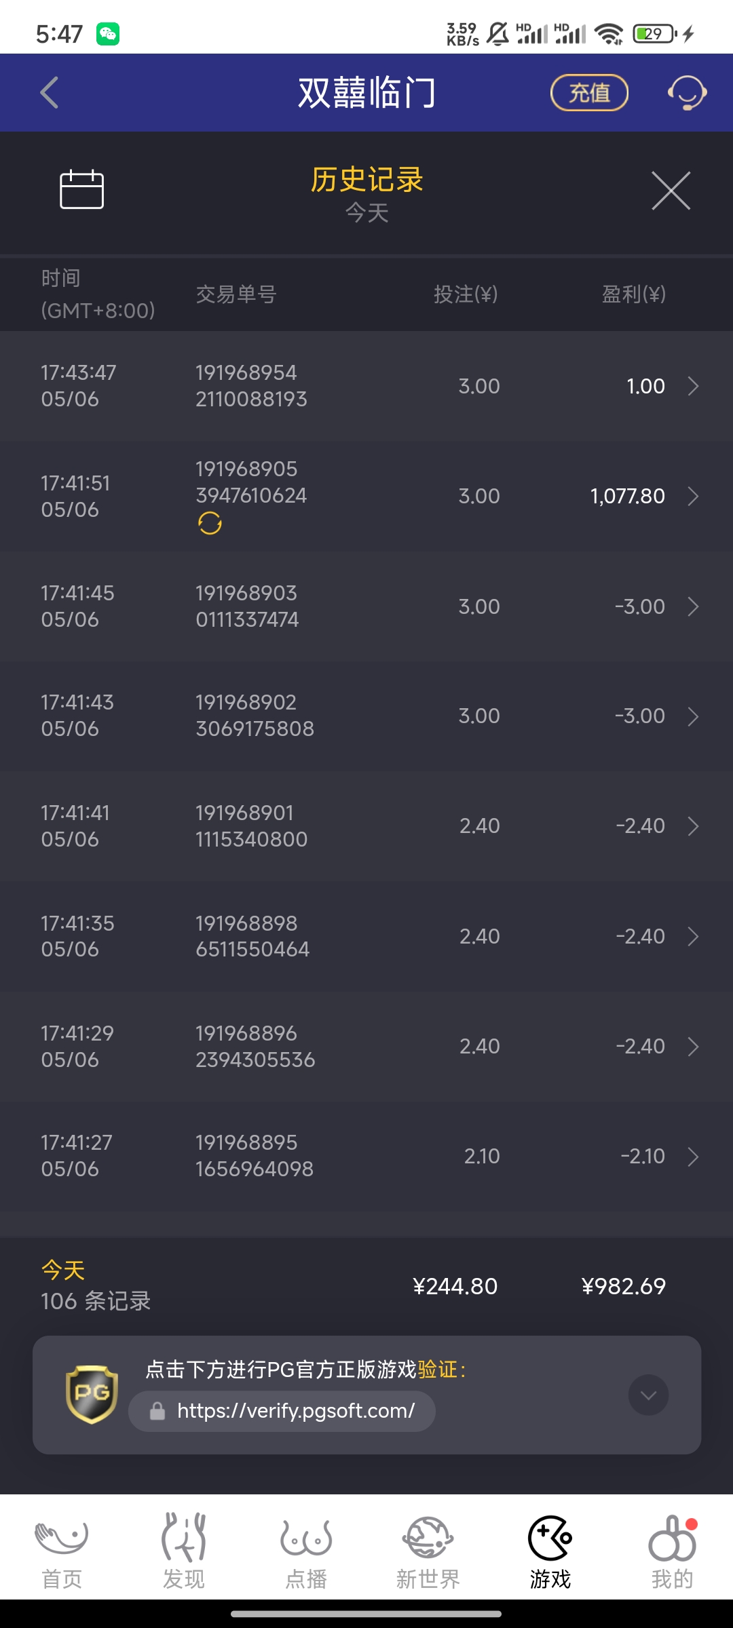Open the WeChat notification in status bar
Viewport: 733px width, 1628px height.
(108, 34)
